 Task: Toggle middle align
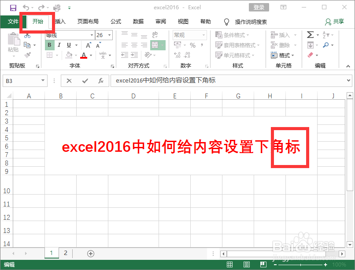point(134,35)
